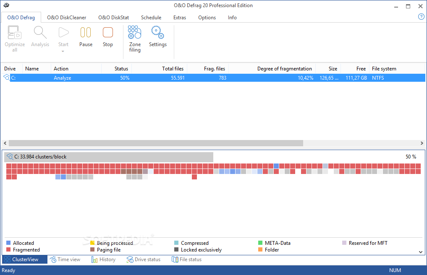This screenshot has width=427, height=275.
Task: Click the horizontal scrollbar thumb
Action: 156,143
